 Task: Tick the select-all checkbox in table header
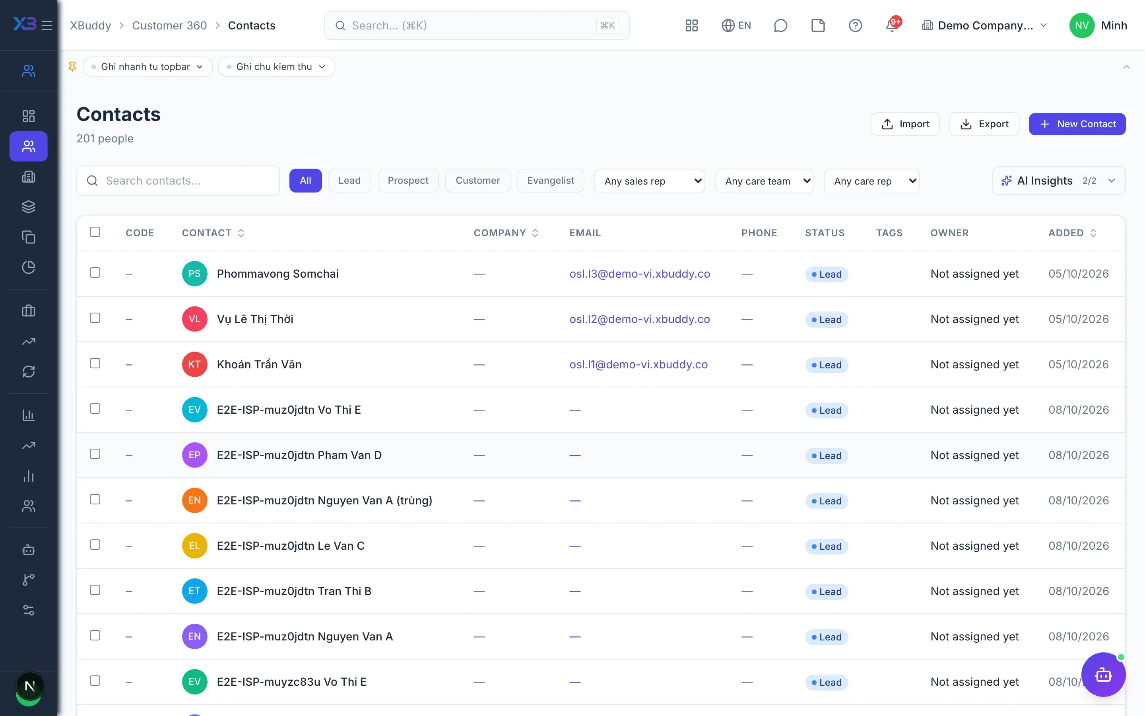[95, 232]
